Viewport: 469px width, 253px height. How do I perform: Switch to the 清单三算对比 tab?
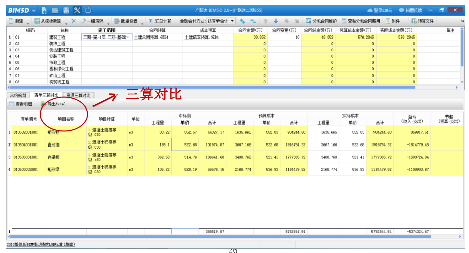[46, 95]
